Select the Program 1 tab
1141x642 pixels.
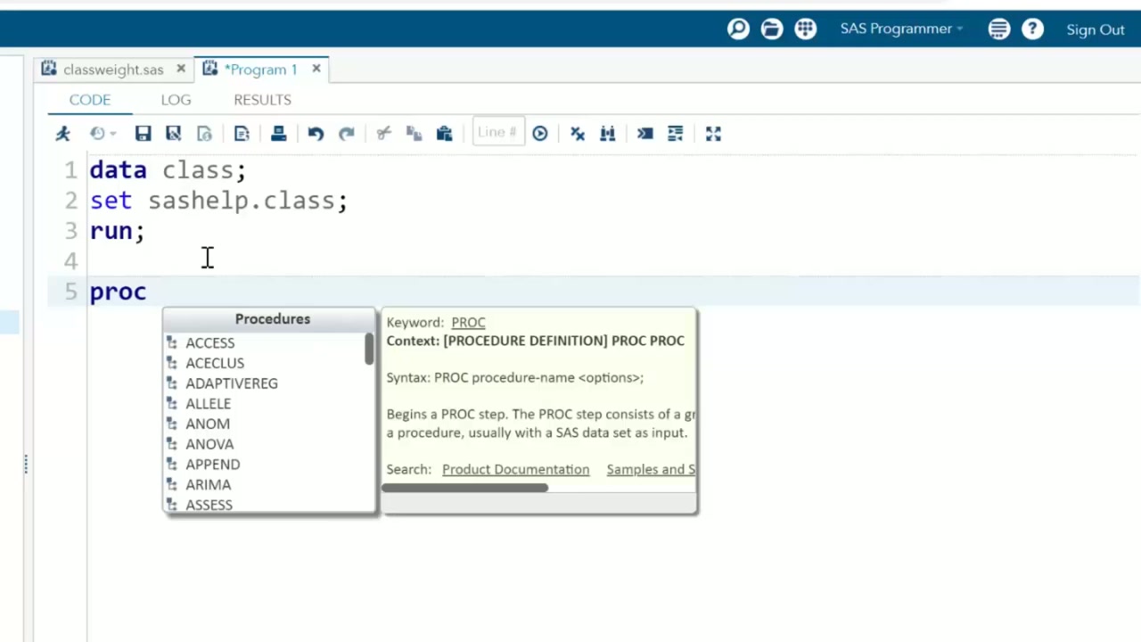[x=260, y=69]
